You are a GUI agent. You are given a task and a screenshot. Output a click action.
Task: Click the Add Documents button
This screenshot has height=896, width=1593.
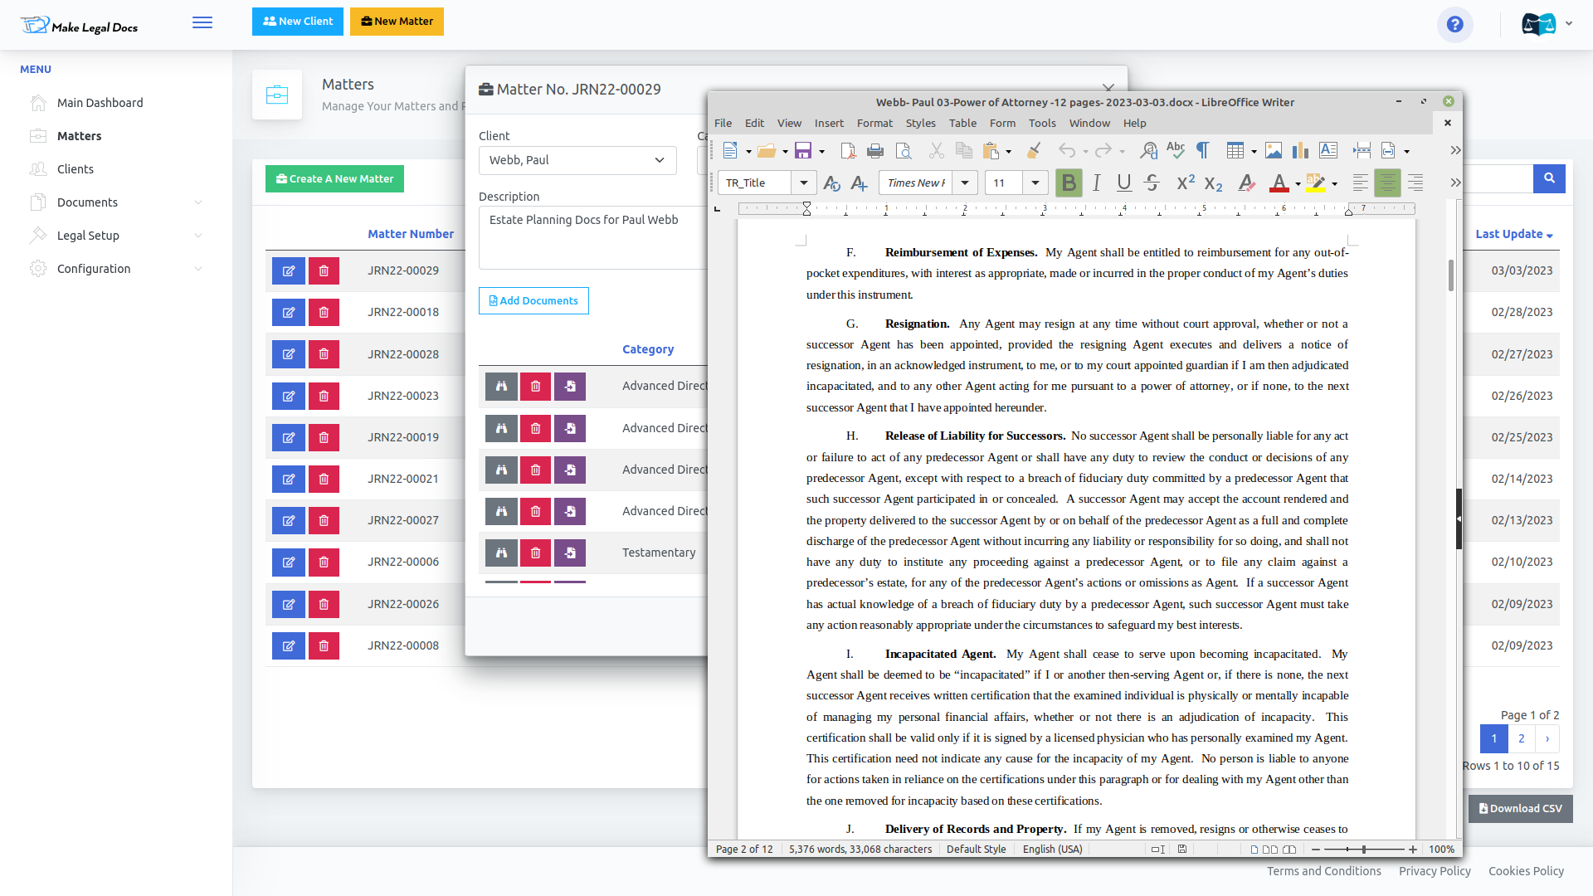coord(533,301)
